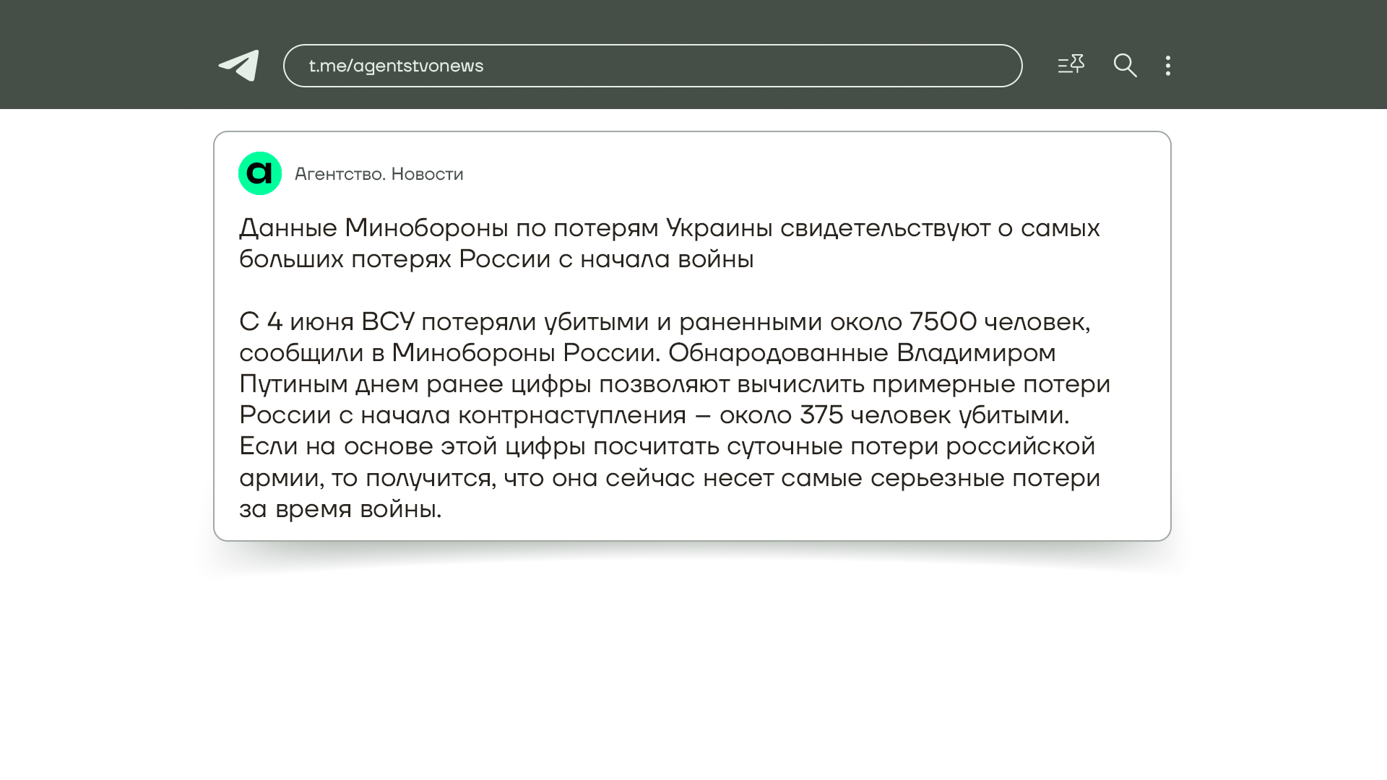Click the number 7500 in the post

(943, 321)
